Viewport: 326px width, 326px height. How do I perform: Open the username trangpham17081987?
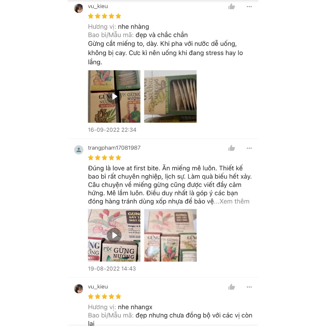tap(114, 148)
